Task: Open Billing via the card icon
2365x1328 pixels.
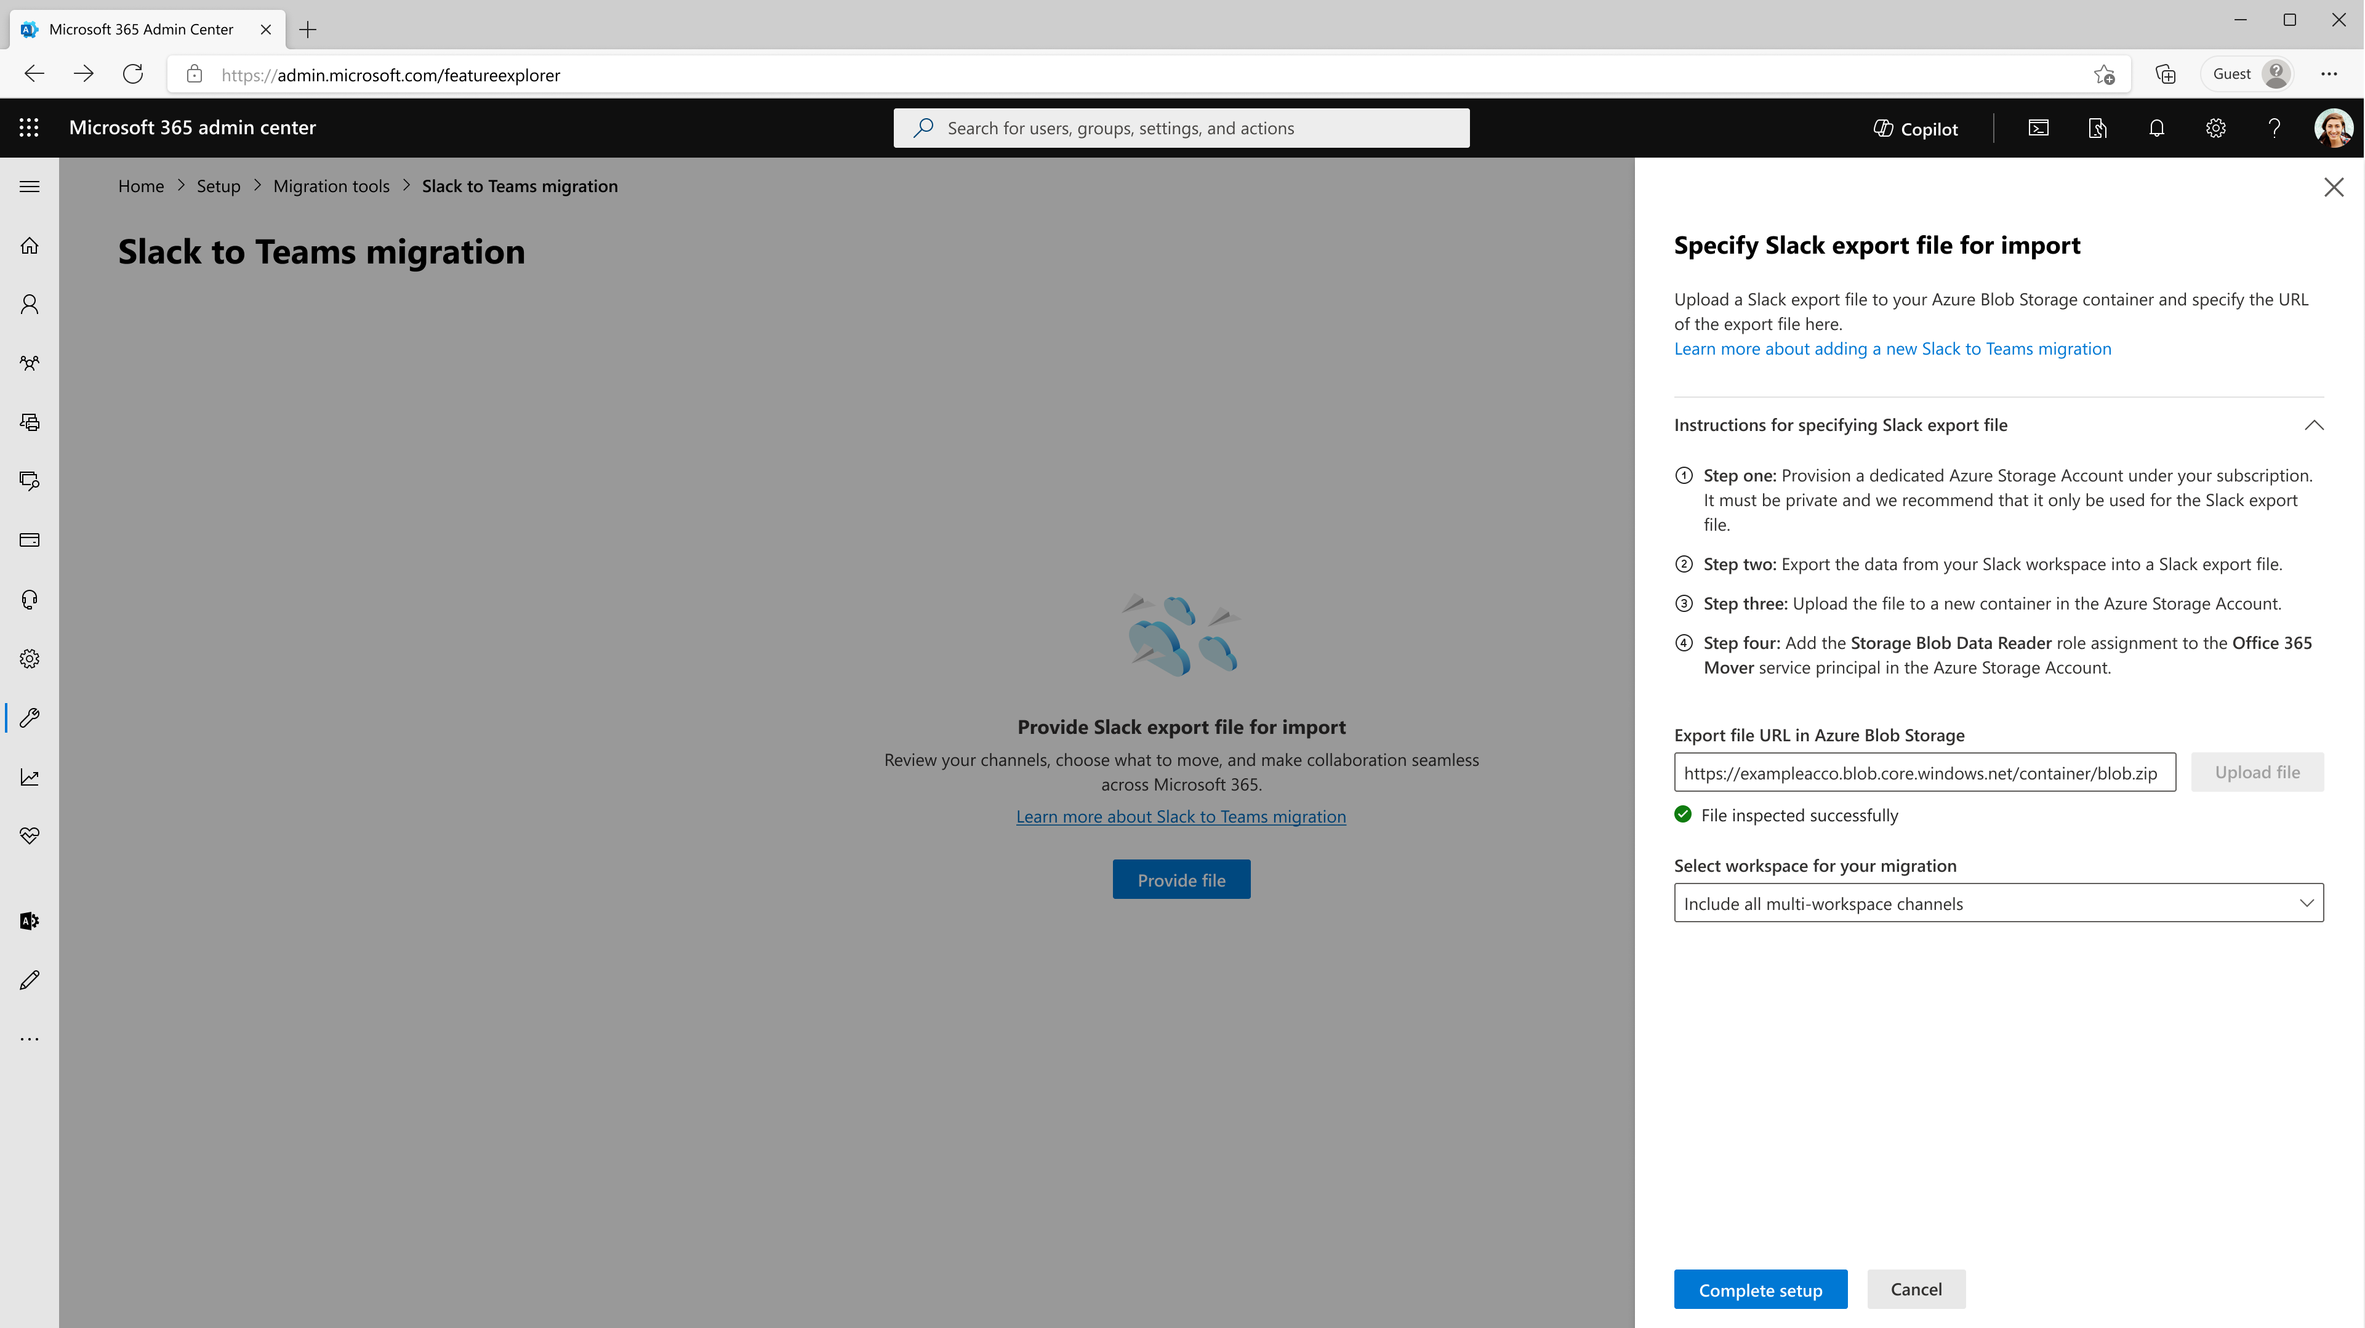Action: (x=28, y=540)
